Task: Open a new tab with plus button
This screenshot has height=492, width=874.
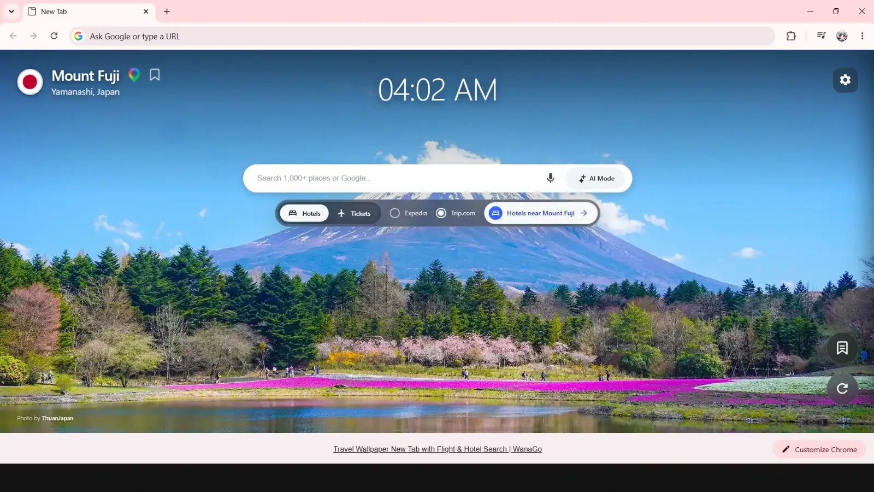Action: (167, 11)
